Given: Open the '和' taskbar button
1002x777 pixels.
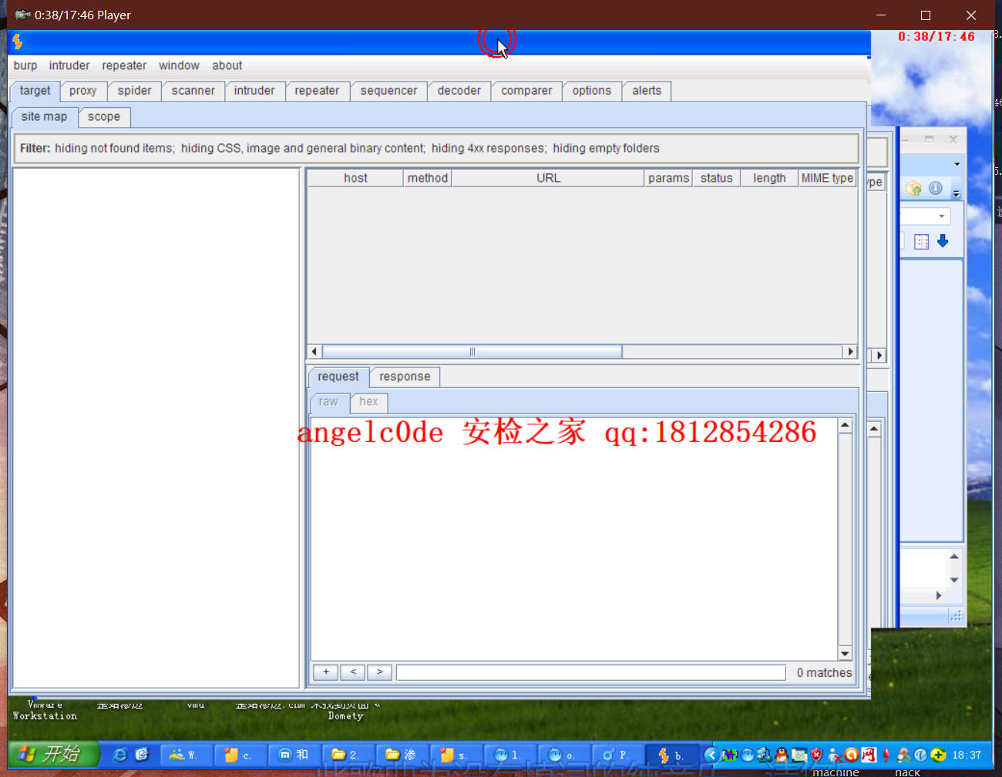Looking at the screenshot, I should coord(294,755).
